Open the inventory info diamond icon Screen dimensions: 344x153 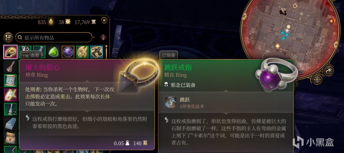(x=103, y=37)
